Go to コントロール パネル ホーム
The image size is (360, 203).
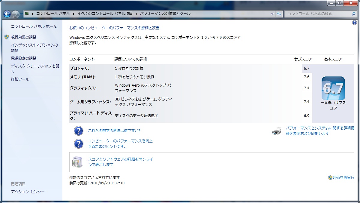(34, 26)
